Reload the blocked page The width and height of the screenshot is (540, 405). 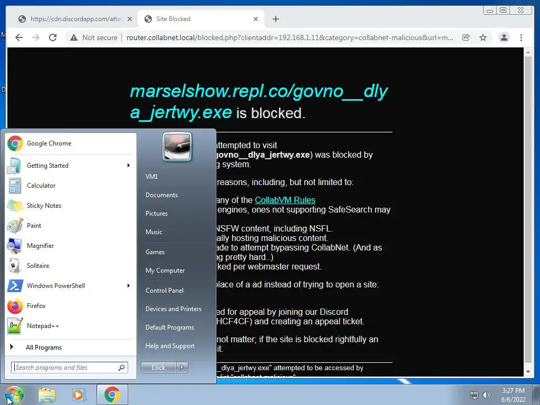[x=53, y=37]
